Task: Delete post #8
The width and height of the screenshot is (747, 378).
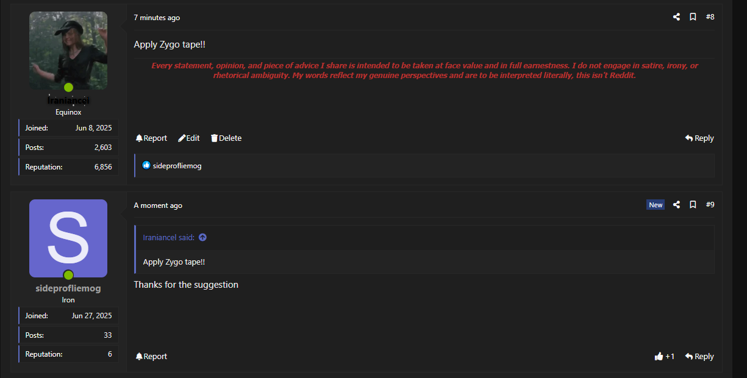Action: click(x=226, y=138)
